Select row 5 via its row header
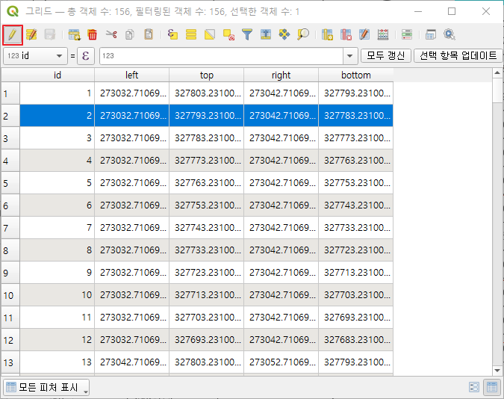Image resolution: width=504 pixels, height=399 pixels. coord(10,183)
